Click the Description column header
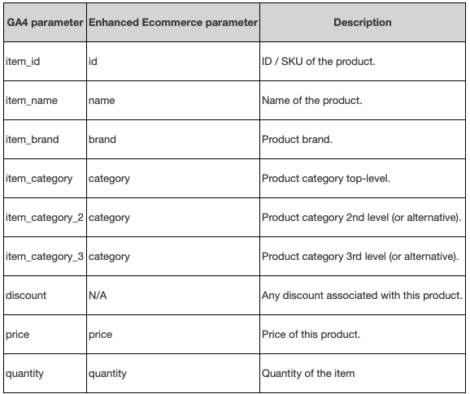 (x=363, y=23)
